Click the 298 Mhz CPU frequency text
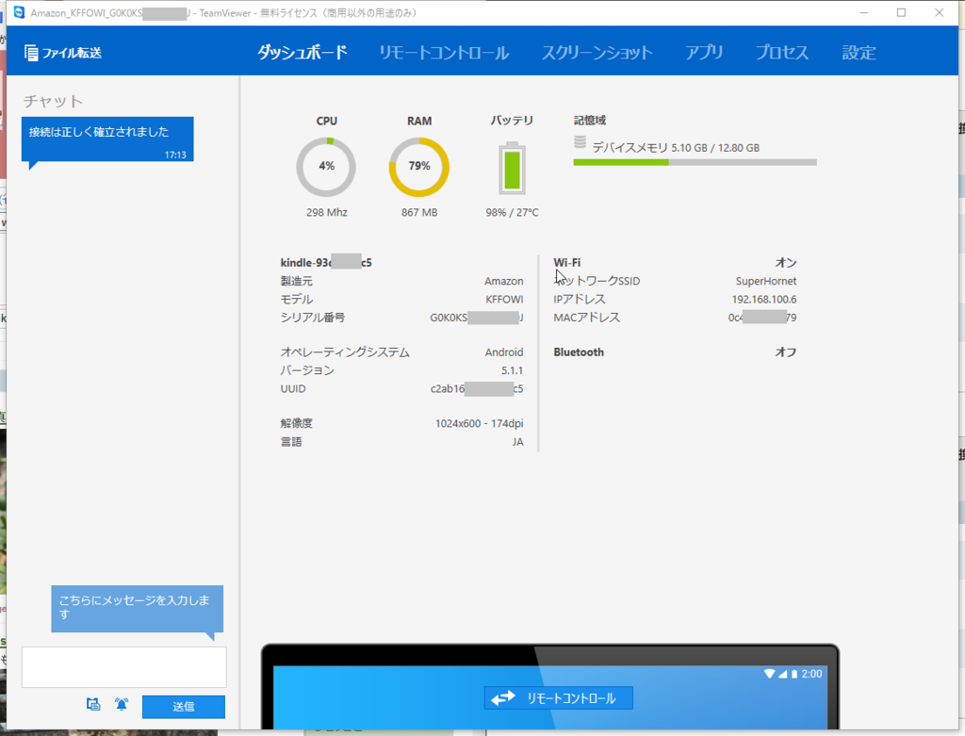 [x=327, y=212]
